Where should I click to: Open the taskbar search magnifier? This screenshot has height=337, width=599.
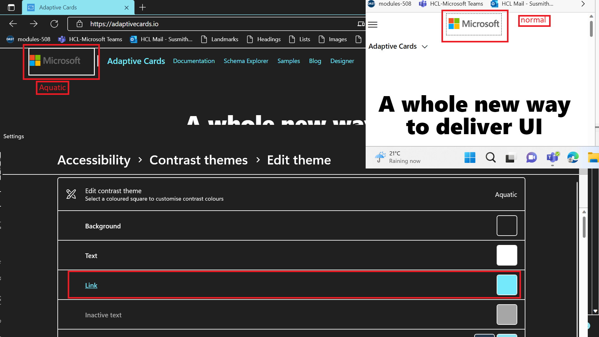coord(490,158)
